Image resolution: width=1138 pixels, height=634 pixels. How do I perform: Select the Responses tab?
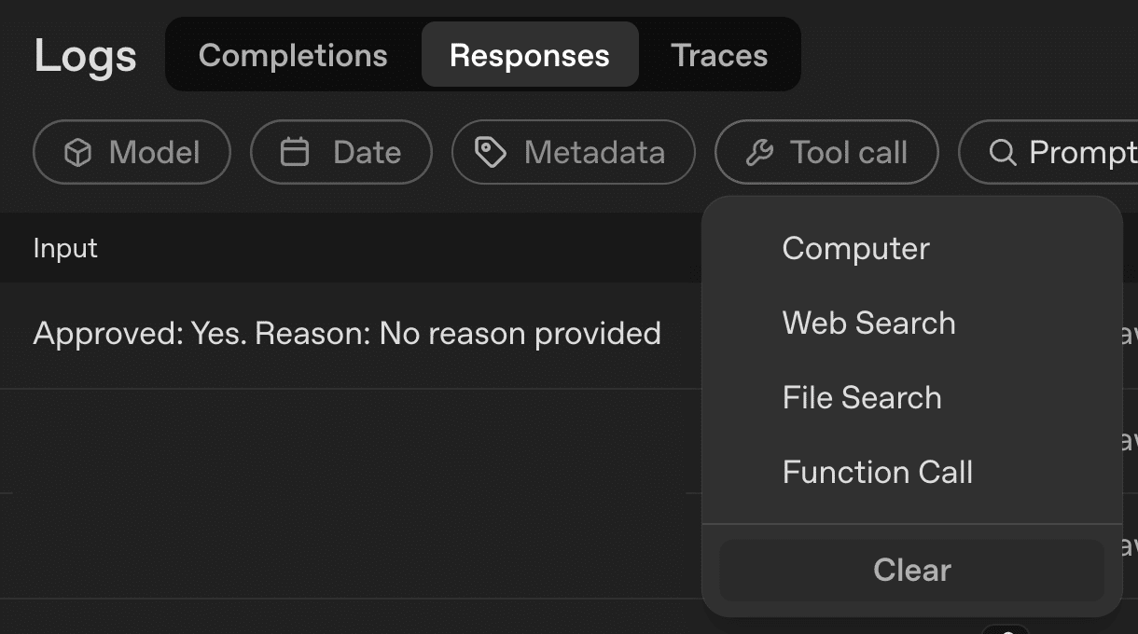pos(529,55)
